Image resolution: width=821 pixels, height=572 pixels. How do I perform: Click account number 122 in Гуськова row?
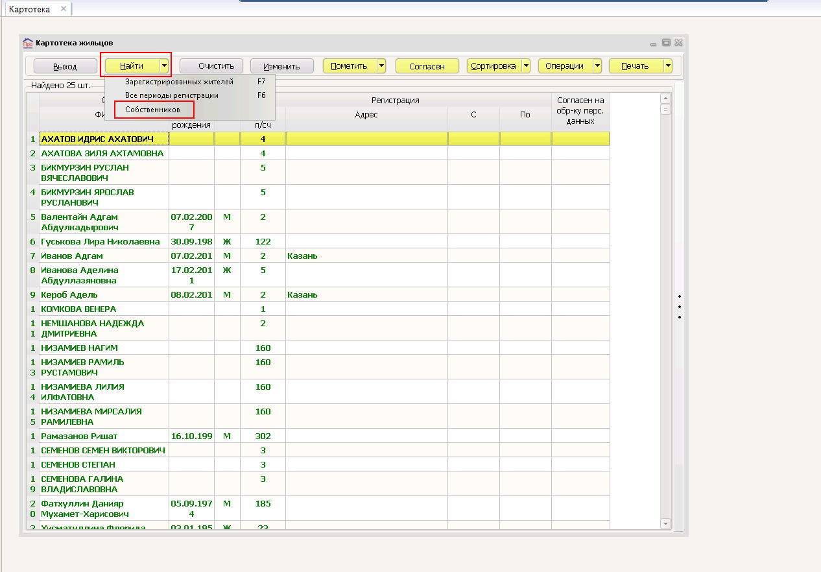coord(263,241)
